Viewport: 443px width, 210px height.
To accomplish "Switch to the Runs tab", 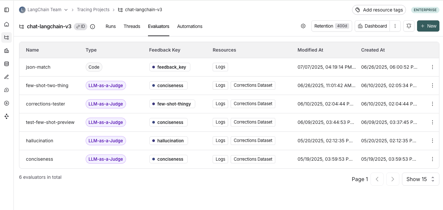I will coord(111,26).
